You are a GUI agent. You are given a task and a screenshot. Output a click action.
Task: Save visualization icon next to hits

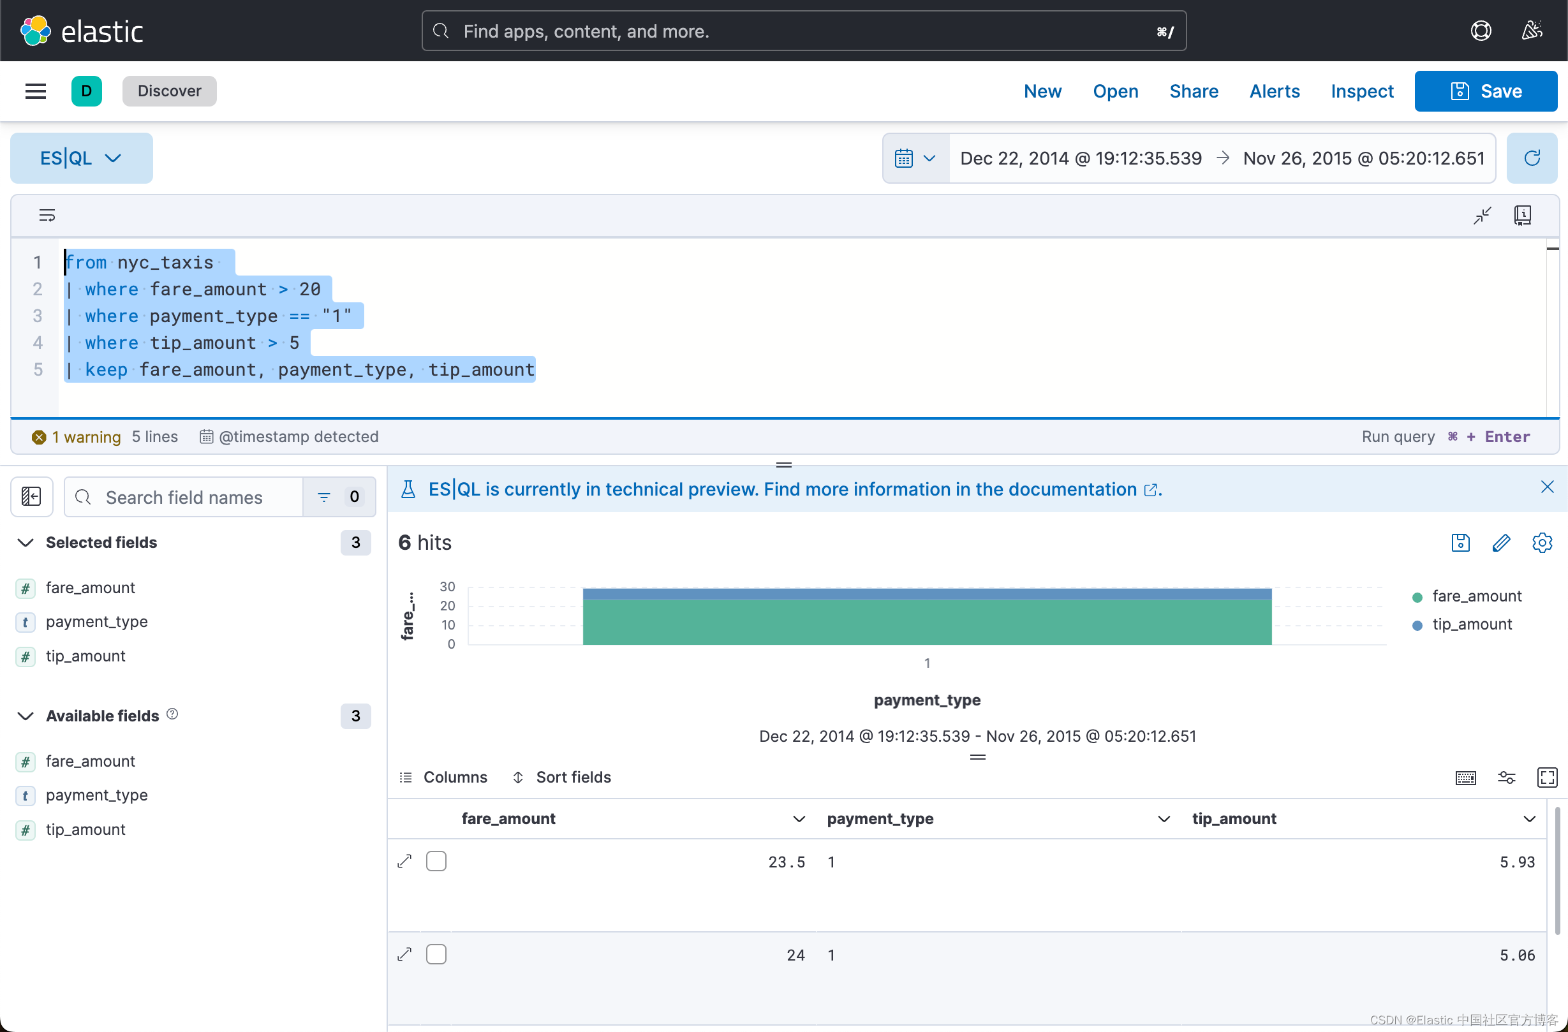(x=1460, y=543)
